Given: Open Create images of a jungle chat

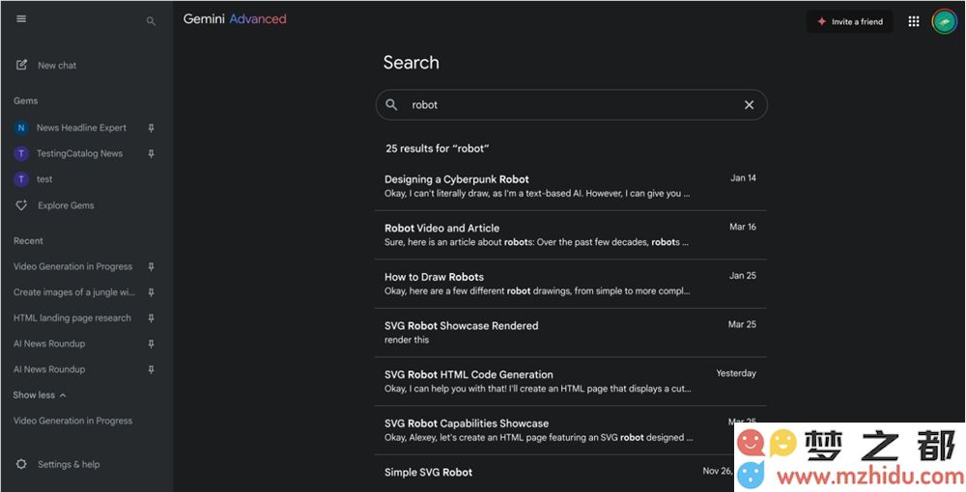Looking at the screenshot, I should pos(74,292).
